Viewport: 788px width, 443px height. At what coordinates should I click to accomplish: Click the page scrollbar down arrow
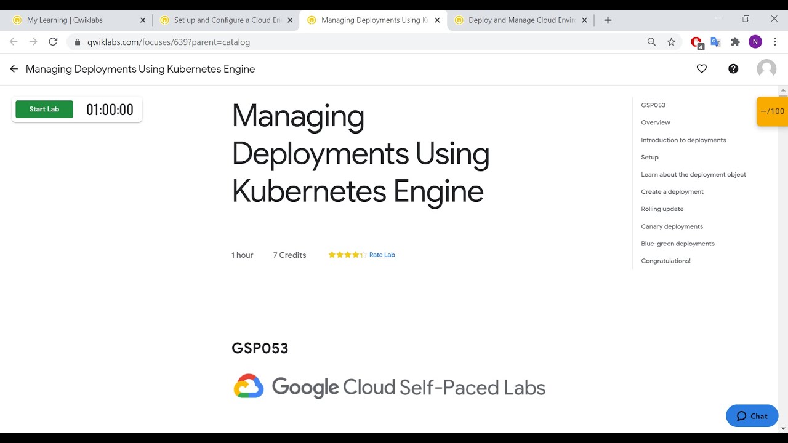click(783, 428)
